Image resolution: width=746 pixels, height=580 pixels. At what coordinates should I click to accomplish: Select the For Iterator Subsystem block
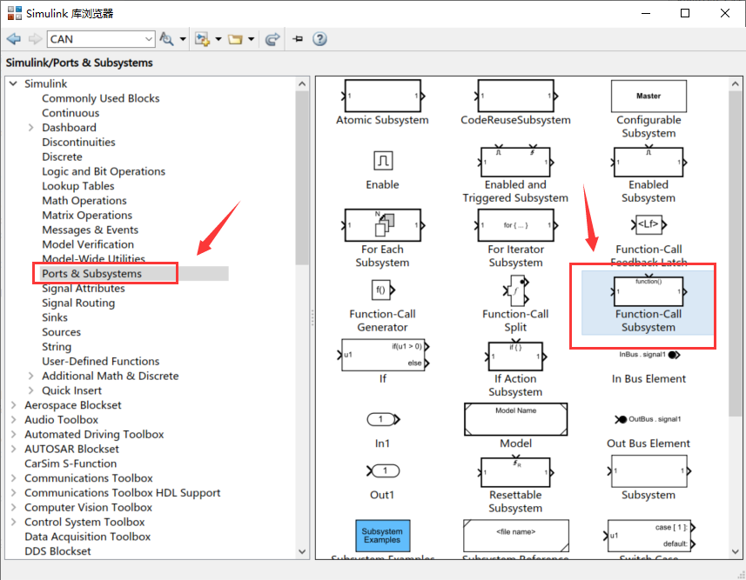[515, 225]
